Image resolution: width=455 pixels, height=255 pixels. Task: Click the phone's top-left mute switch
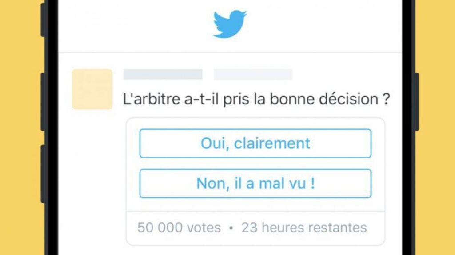pyautogui.click(x=43, y=20)
